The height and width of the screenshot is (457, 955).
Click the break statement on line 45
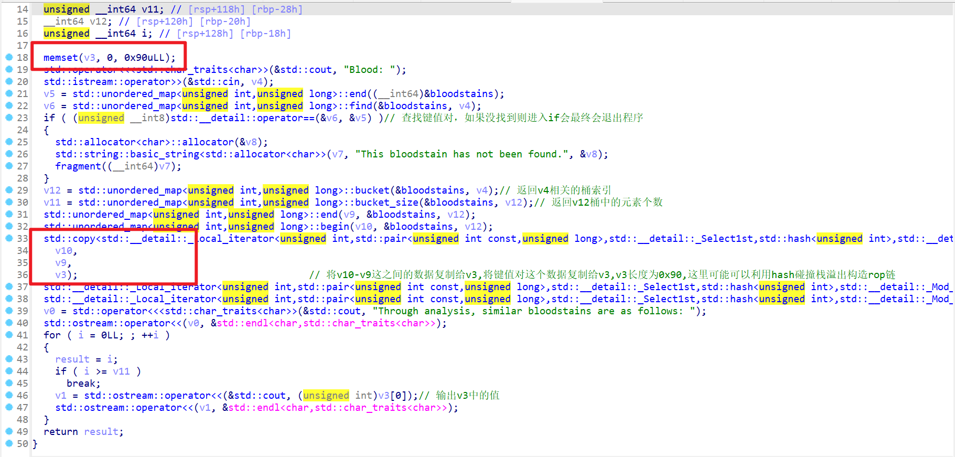83,384
